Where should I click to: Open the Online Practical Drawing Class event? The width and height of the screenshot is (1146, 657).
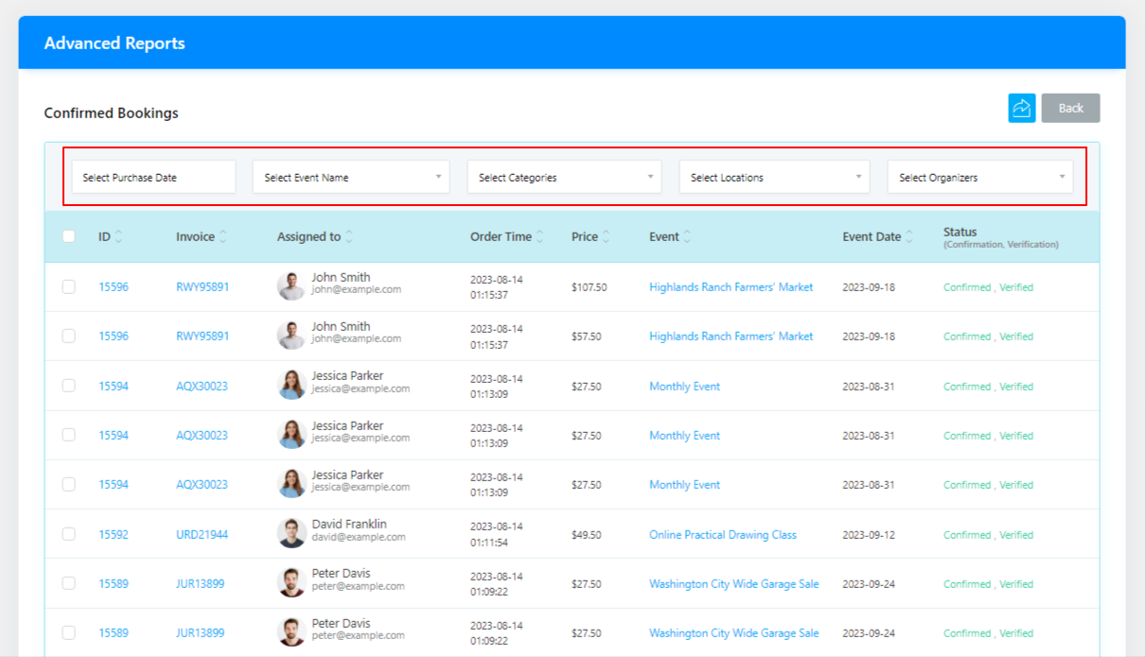pos(723,535)
